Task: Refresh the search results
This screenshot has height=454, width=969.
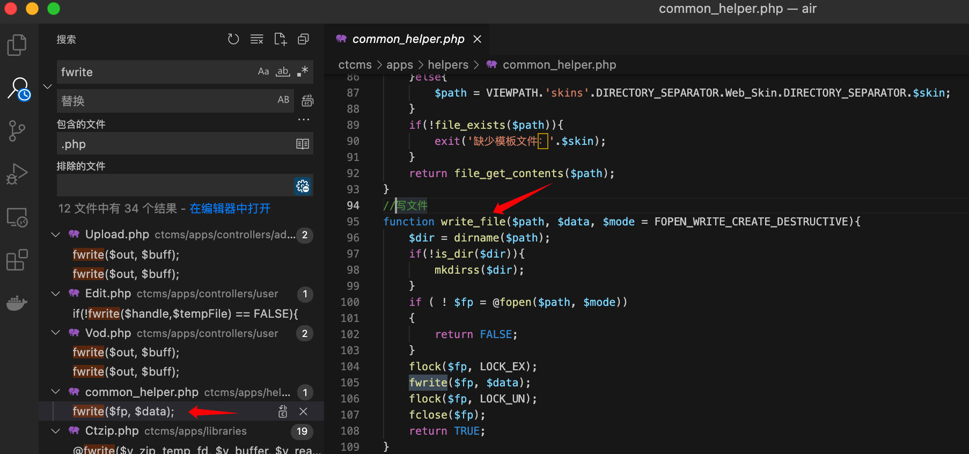Action: [x=233, y=39]
